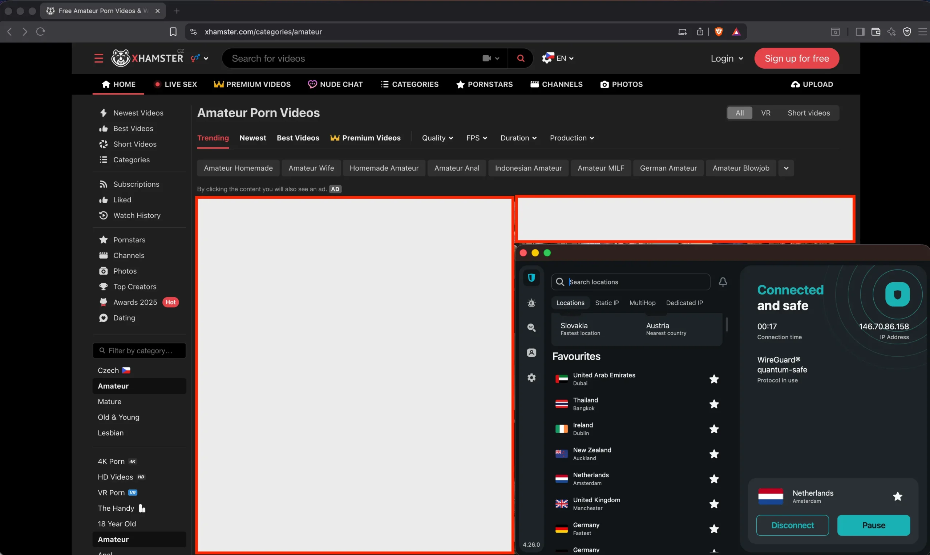Click inside the Search for videos field
This screenshot has height=555, width=930.
point(336,58)
